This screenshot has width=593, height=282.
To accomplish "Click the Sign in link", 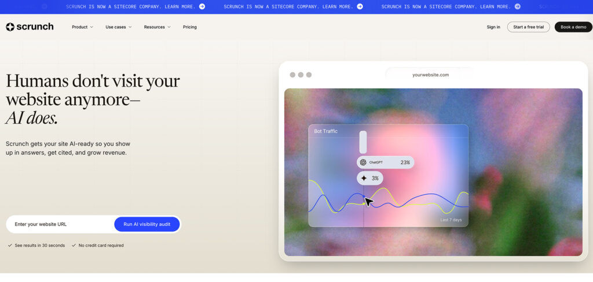I will [493, 27].
